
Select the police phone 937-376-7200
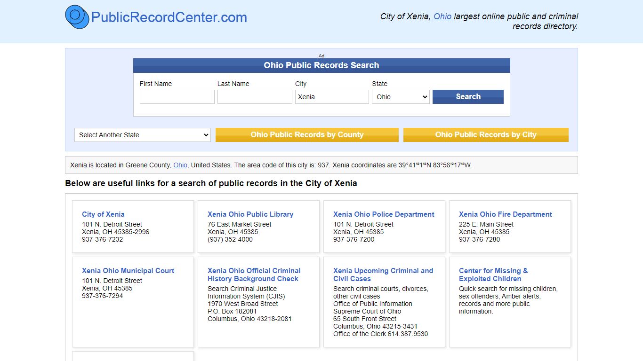354,239
